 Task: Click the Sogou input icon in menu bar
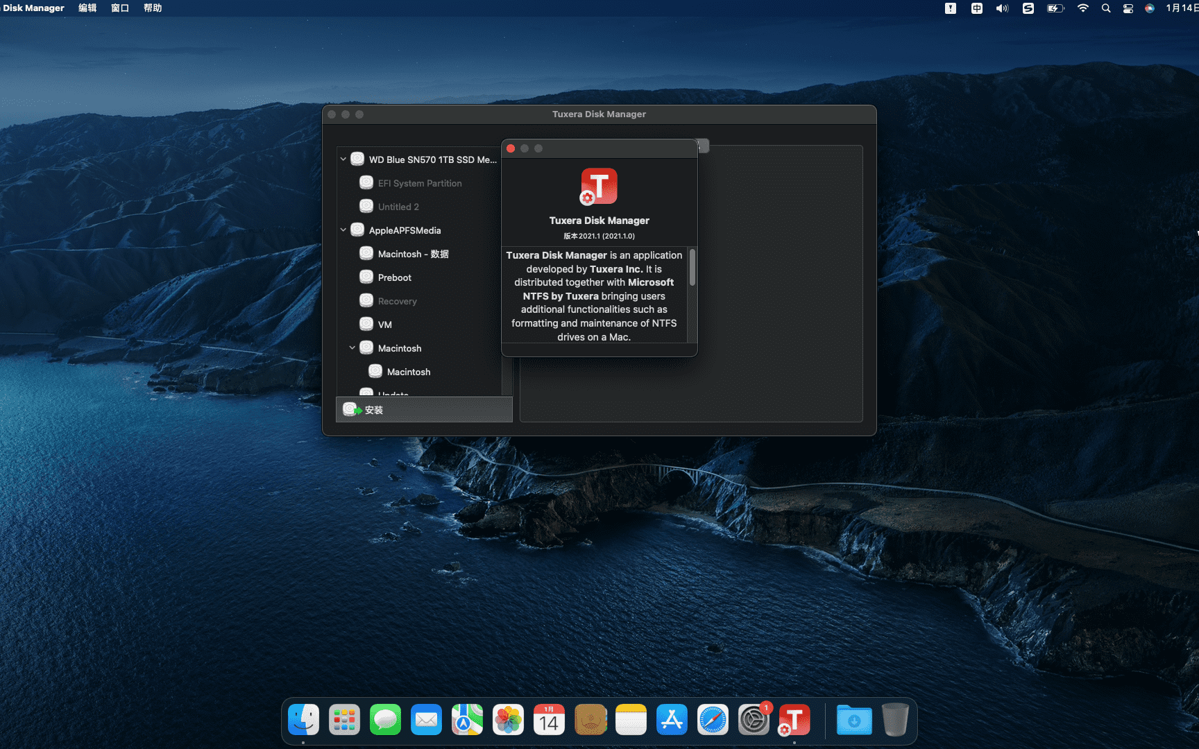[1028, 8]
